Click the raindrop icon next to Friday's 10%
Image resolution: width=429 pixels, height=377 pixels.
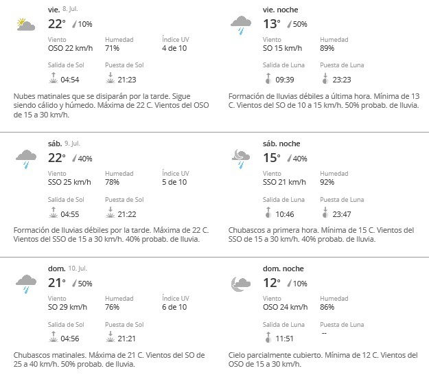[x=74, y=24]
